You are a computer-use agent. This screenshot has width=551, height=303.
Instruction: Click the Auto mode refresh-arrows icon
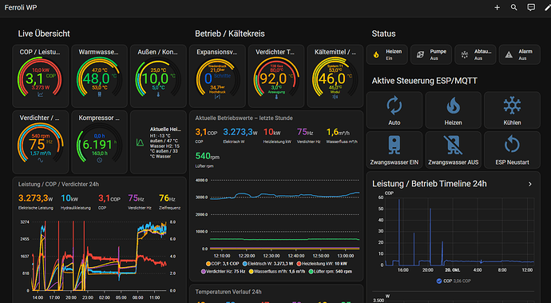[x=394, y=106]
